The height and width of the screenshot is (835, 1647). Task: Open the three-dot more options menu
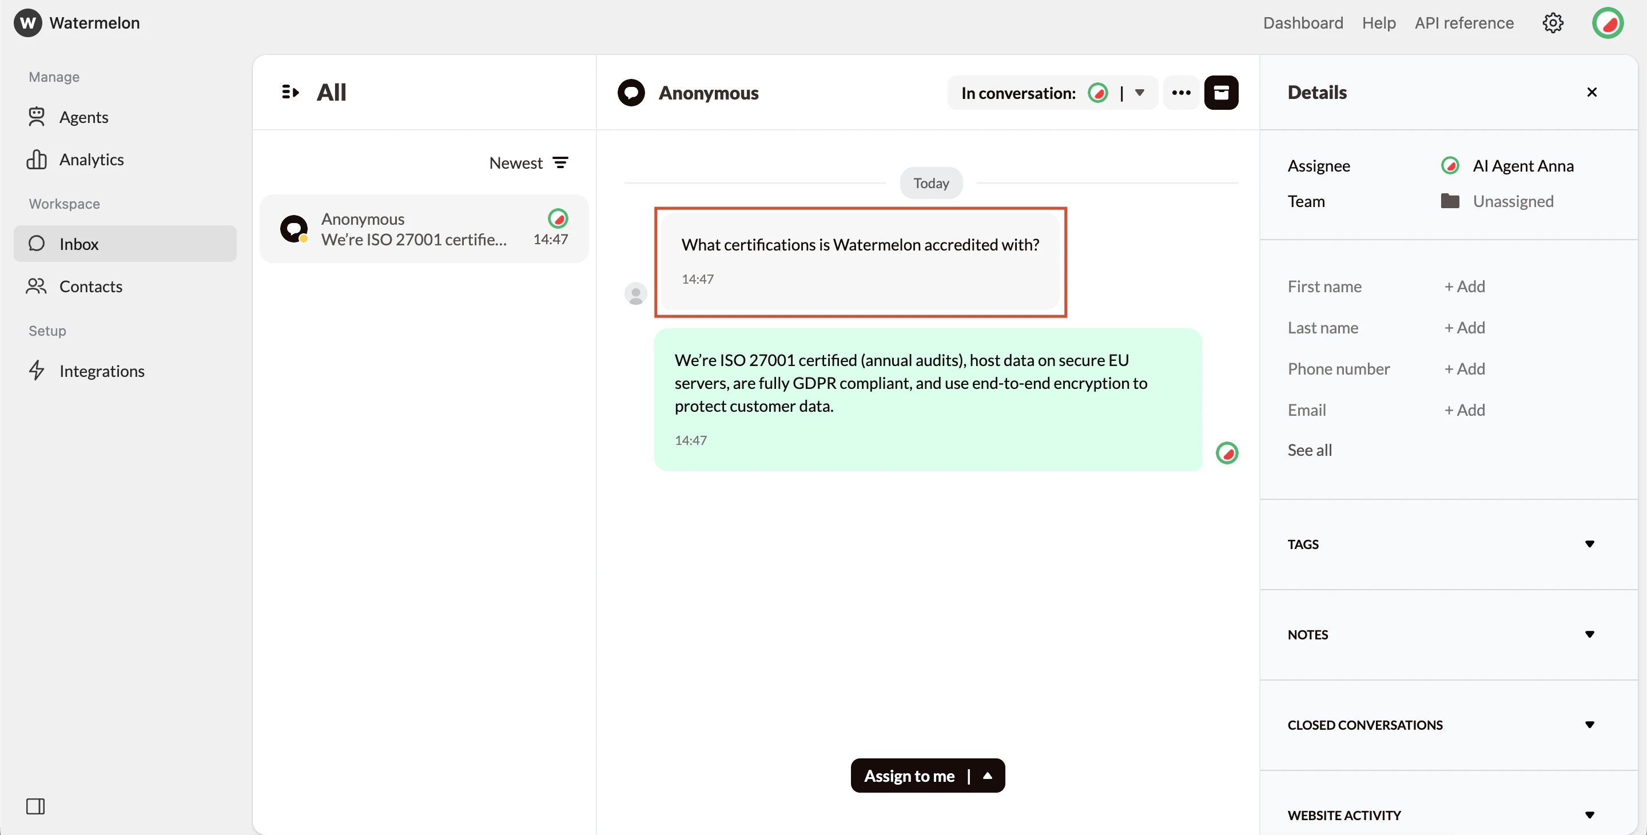click(x=1180, y=93)
